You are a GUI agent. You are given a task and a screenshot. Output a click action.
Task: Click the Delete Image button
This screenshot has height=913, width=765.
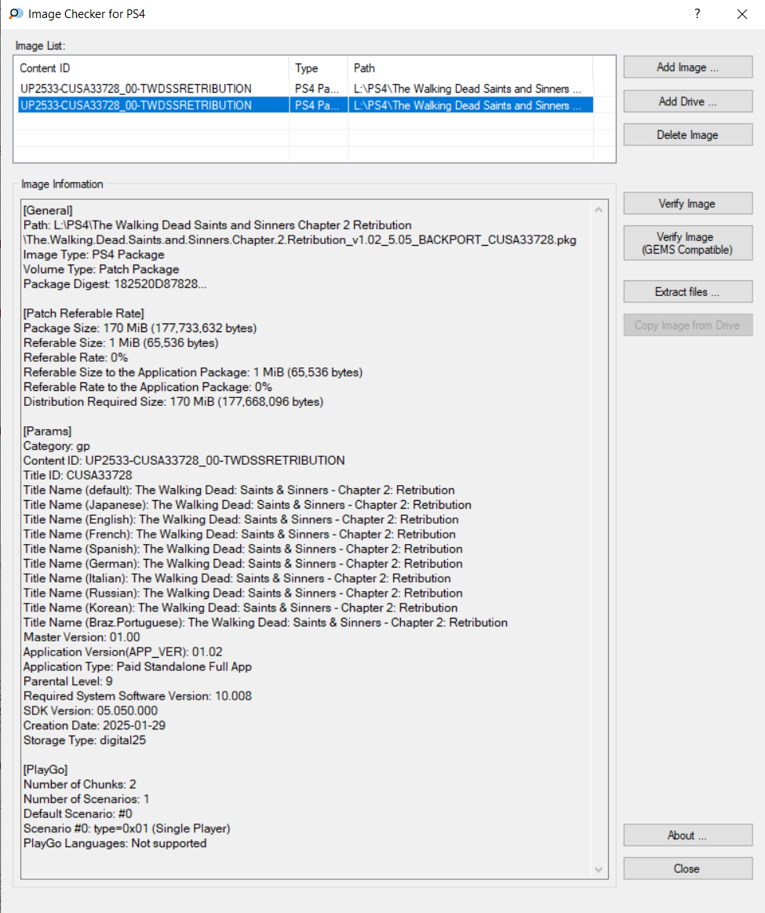tap(687, 135)
